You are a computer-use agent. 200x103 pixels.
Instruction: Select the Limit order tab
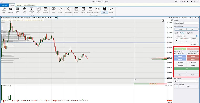click(x=176, y=33)
